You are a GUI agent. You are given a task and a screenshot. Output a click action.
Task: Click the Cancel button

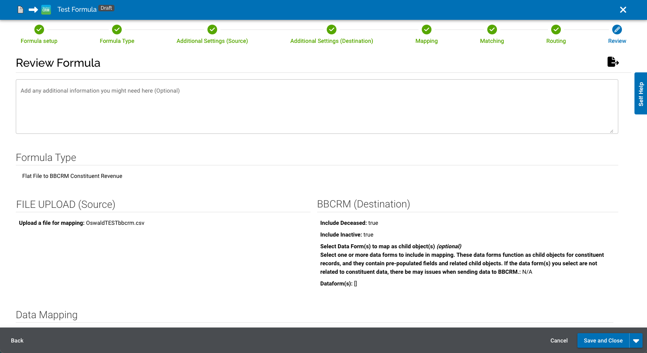(x=559, y=340)
